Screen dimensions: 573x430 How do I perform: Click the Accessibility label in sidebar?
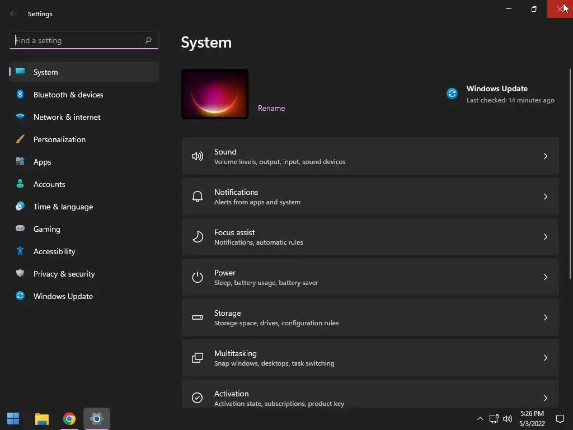[x=54, y=251]
